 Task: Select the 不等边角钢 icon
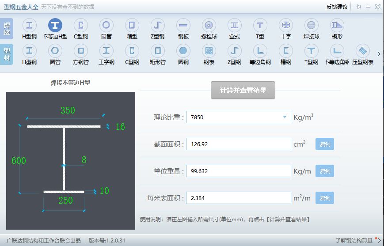click(337, 51)
